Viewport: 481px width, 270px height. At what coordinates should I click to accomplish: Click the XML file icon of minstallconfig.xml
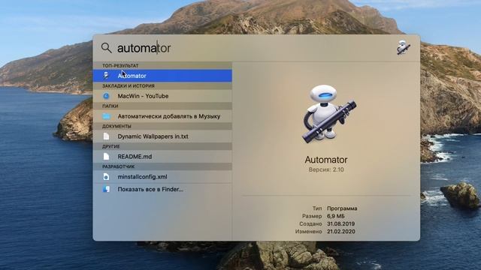[x=106, y=177]
